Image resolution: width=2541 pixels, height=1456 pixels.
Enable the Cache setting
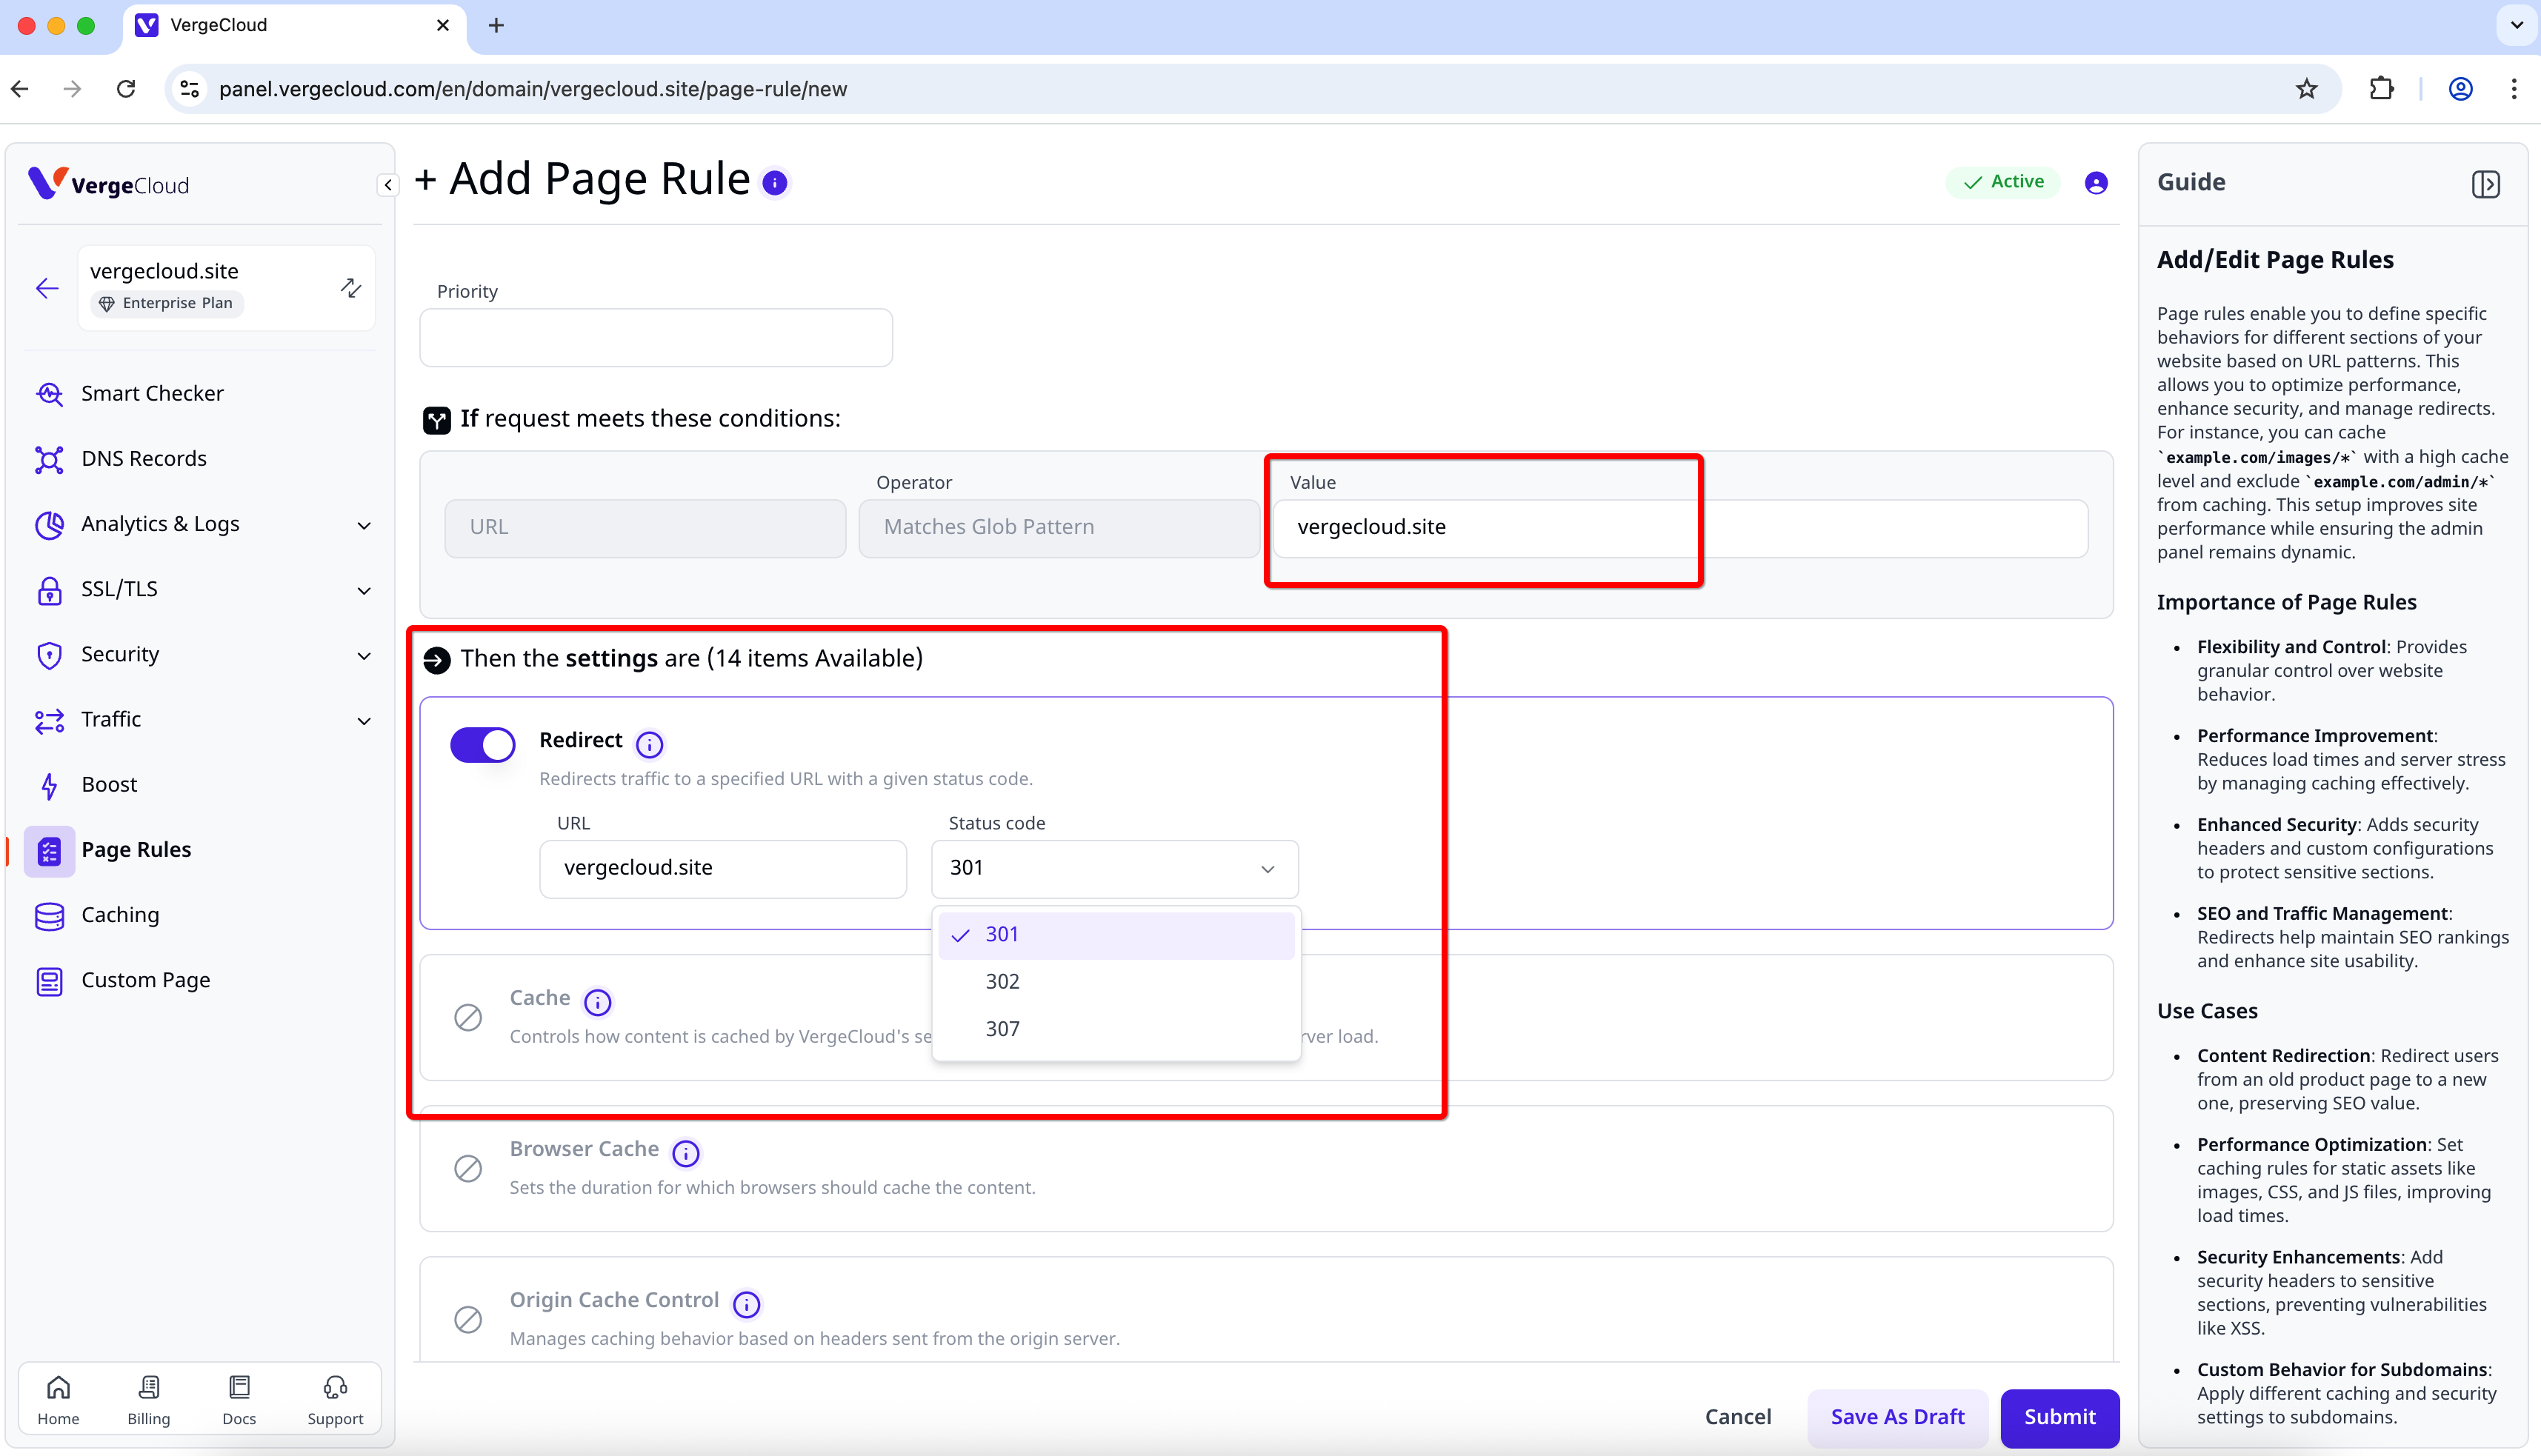[x=468, y=1017]
